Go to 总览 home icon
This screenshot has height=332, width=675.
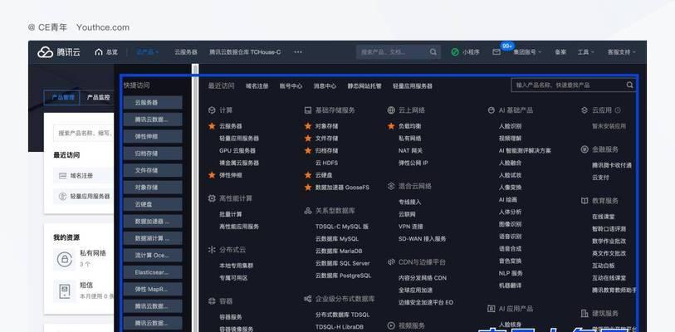99,52
